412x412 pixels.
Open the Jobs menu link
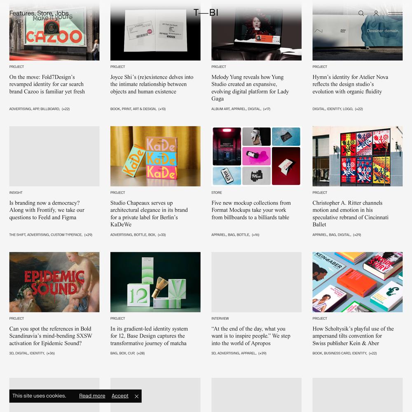[62, 13]
